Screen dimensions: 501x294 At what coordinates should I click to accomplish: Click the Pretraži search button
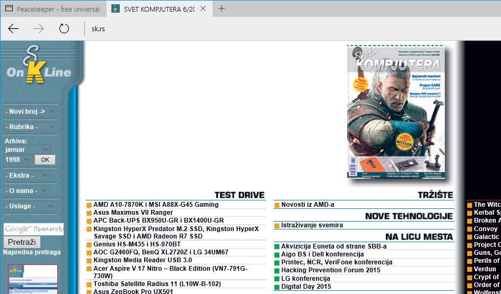(x=22, y=242)
